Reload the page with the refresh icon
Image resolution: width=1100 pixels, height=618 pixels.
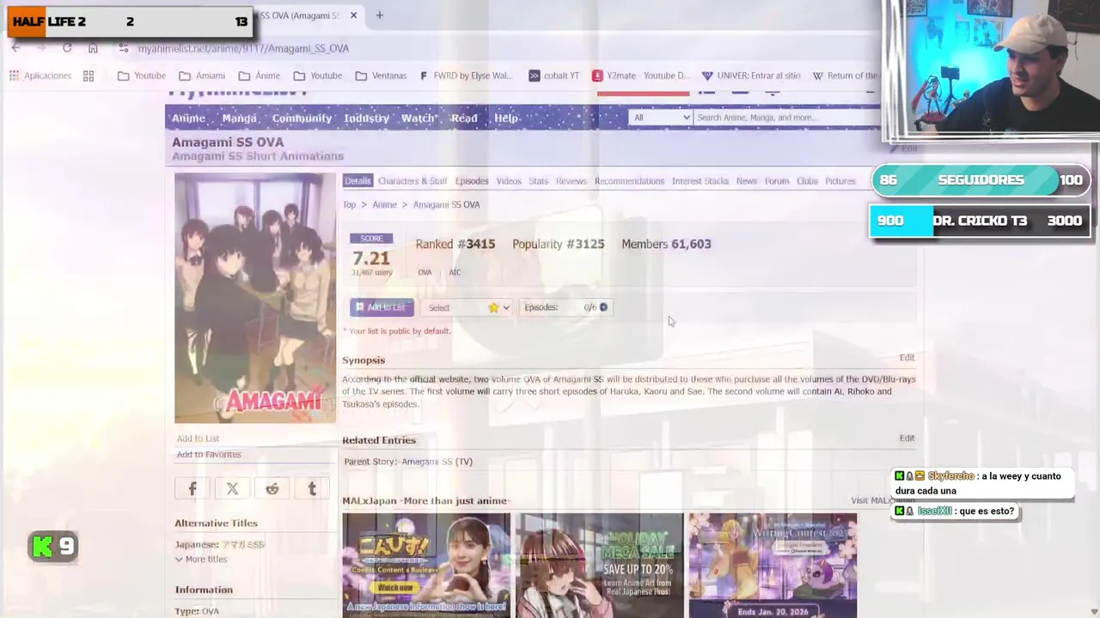tap(67, 48)
